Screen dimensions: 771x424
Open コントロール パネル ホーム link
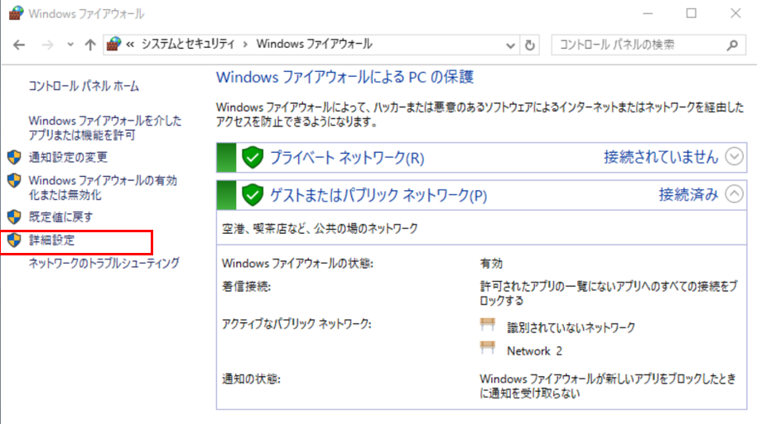pyautogui.click(x=84, y=86)
